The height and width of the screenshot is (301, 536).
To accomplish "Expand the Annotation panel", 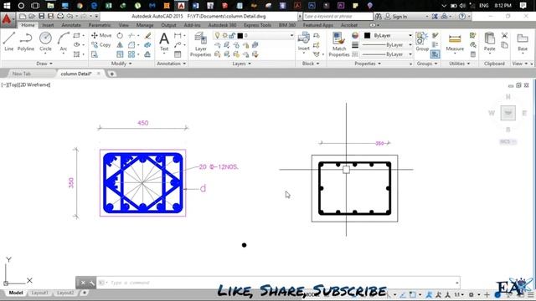I will click(x=171, y=64).
